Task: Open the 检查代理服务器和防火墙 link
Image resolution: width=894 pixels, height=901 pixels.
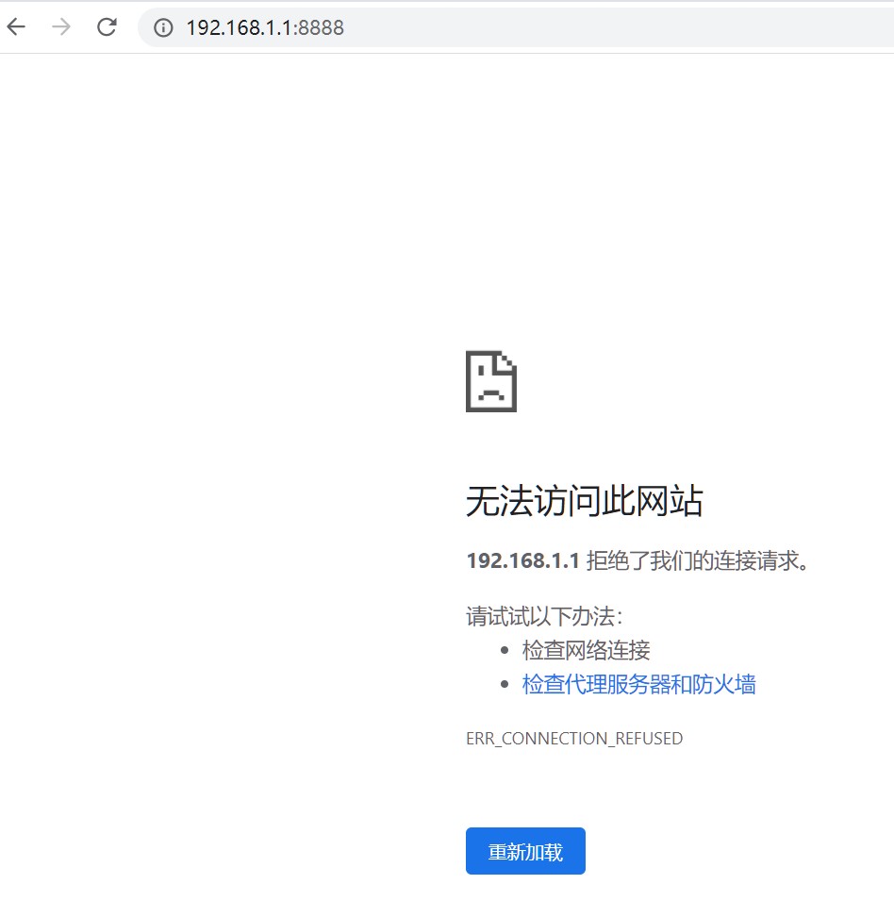Action: 638,684
